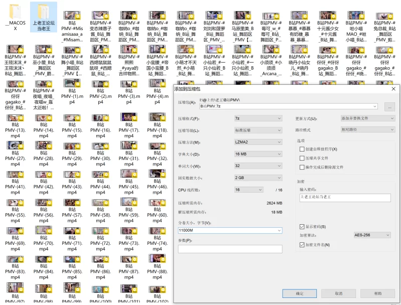Select the 熙熙_#yaya video file icon
401x305 pixels.
point(129,49)
